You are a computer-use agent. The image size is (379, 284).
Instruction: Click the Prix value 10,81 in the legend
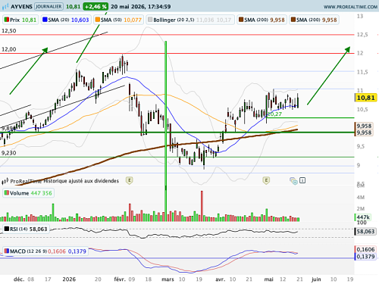point(29,20)
